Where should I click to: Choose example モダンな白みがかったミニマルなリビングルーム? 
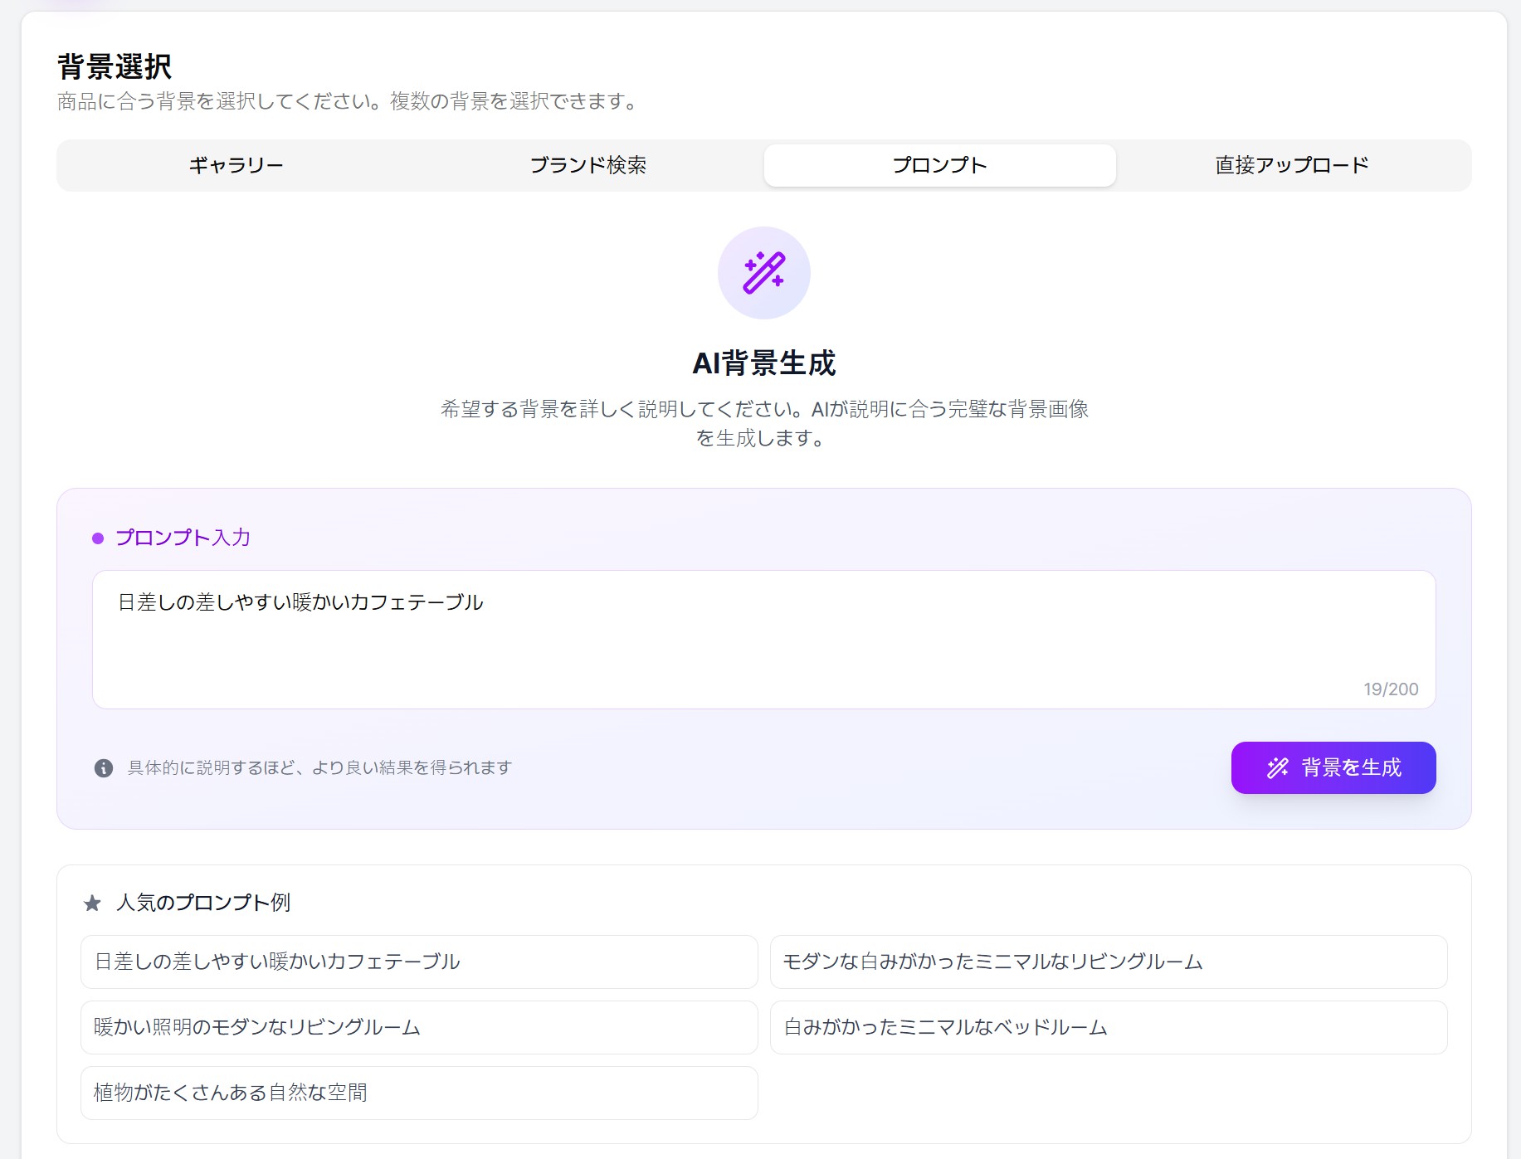tap(1109, 962)
